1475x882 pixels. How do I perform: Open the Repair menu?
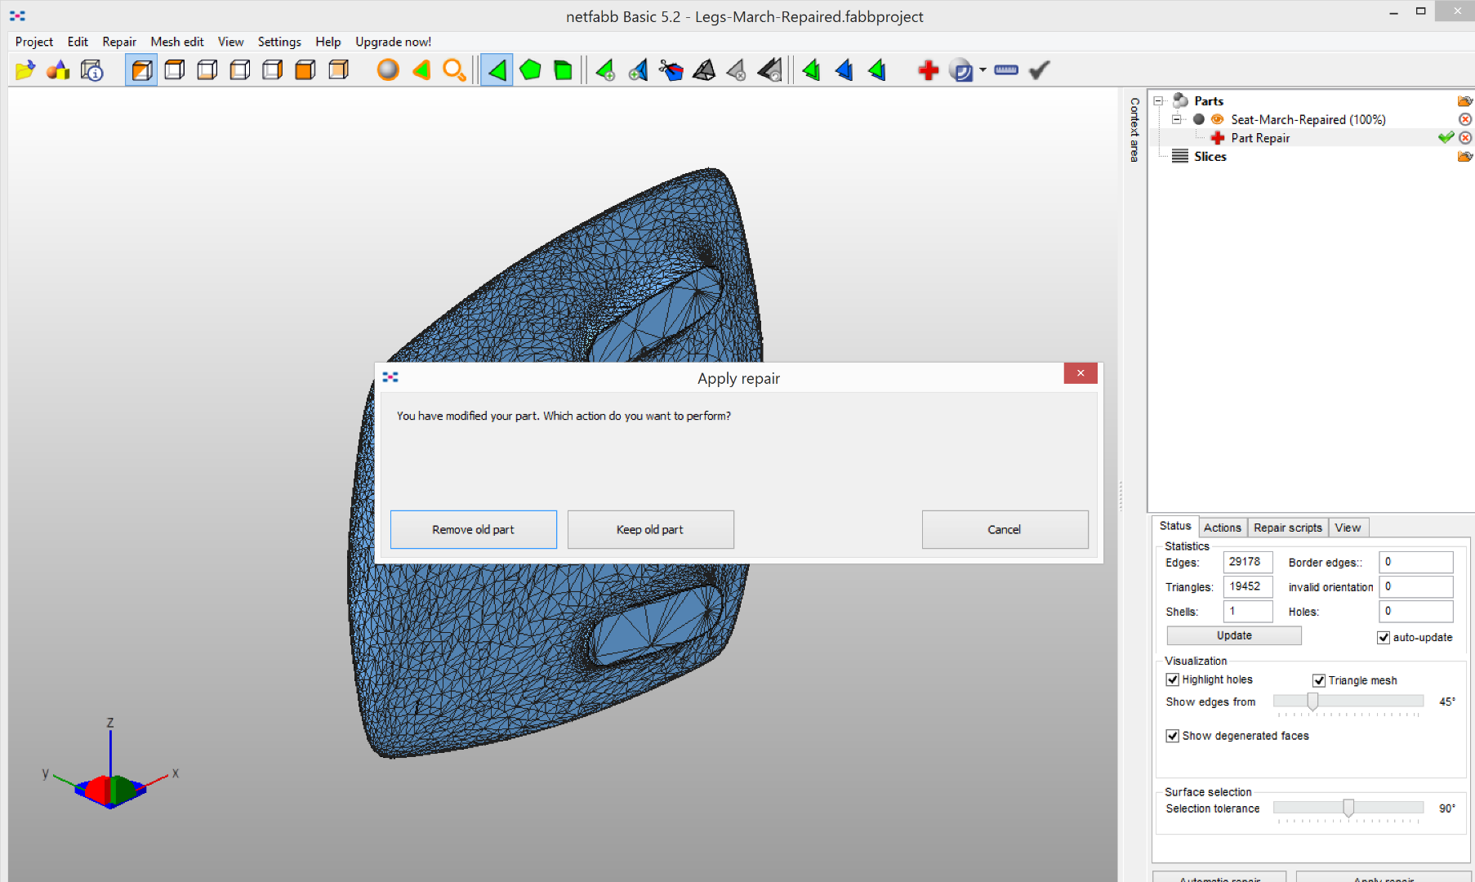(119, 42)
